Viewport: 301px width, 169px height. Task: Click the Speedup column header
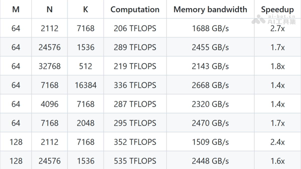(277, 10)
